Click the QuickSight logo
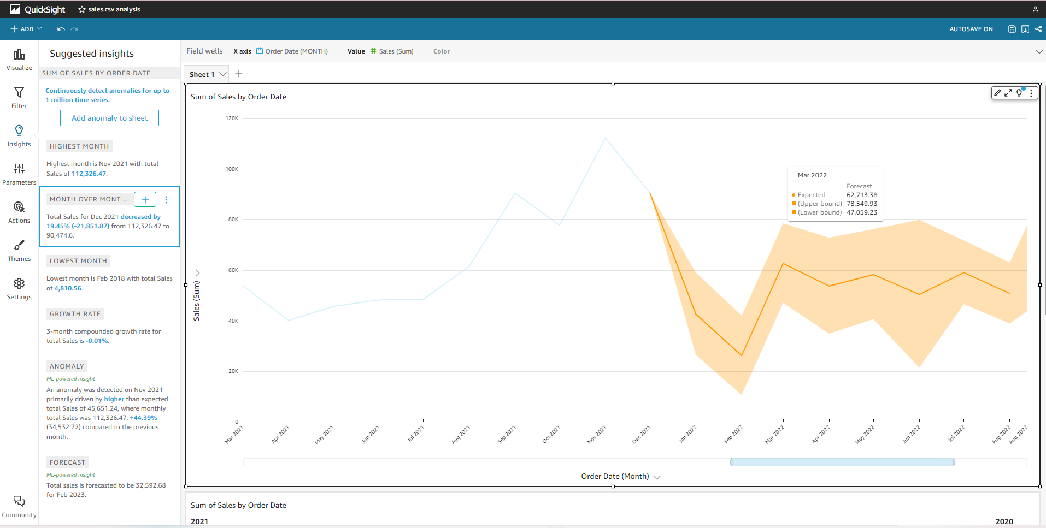1046x528 pixels. tap(38, 9)
